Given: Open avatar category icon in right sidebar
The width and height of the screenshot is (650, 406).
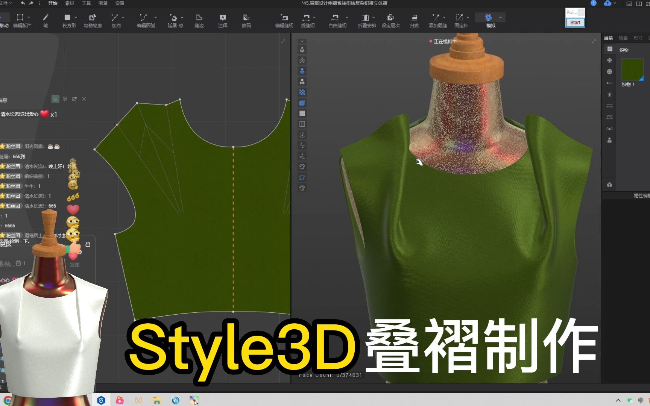Looking at the screenshot, I should click(610, 140).
